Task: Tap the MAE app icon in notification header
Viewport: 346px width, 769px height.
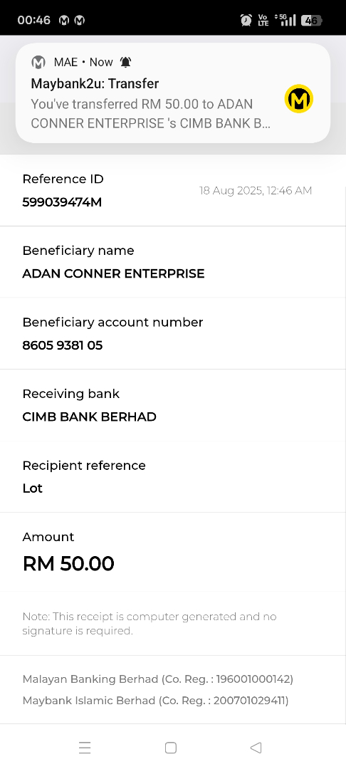Action: [x=38, y=62]
